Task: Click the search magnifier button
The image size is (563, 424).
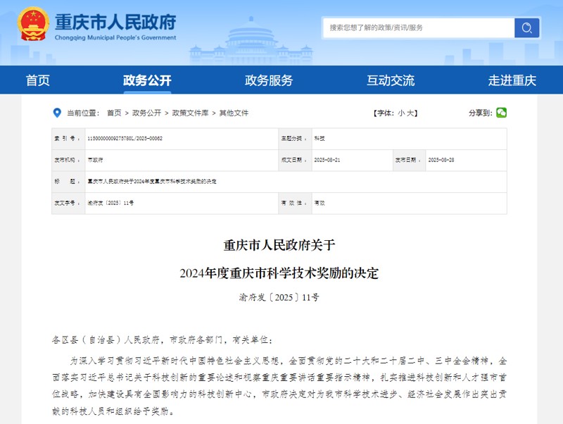Action: click(526, 27)
